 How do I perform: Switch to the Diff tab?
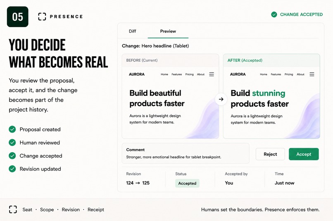(132, 31)
